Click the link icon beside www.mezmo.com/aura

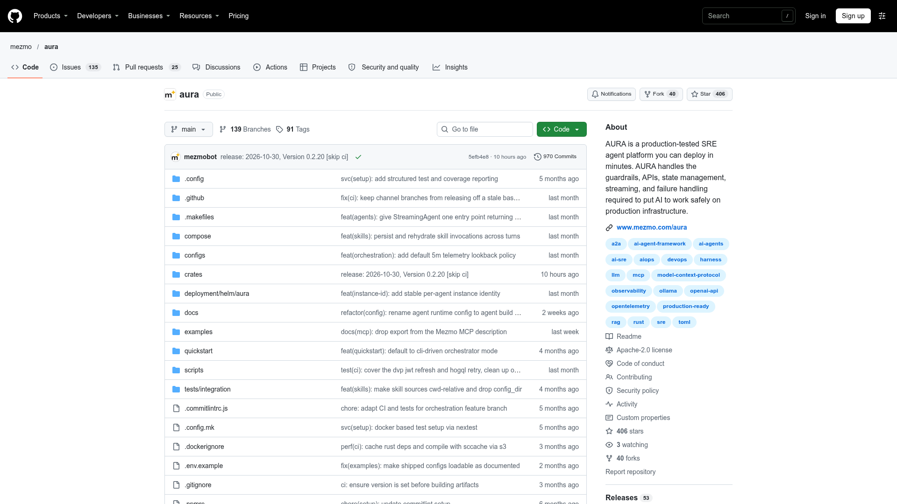(x=609, y=228)
